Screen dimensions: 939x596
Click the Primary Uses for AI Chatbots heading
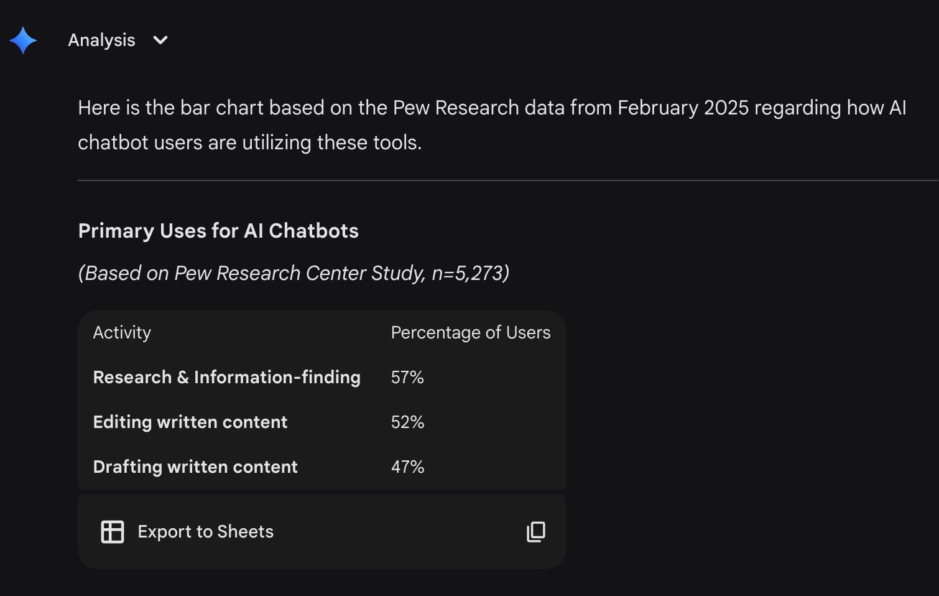coord(218,231)
